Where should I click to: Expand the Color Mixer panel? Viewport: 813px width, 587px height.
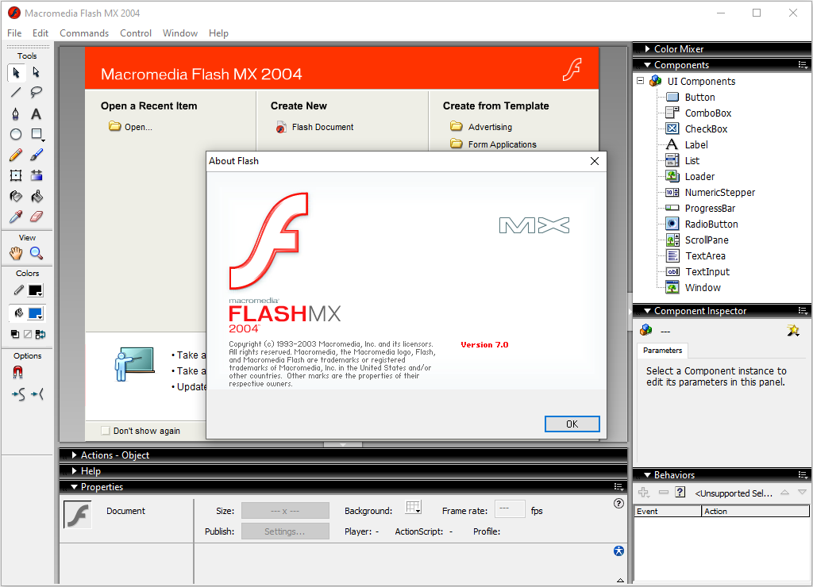648,48
